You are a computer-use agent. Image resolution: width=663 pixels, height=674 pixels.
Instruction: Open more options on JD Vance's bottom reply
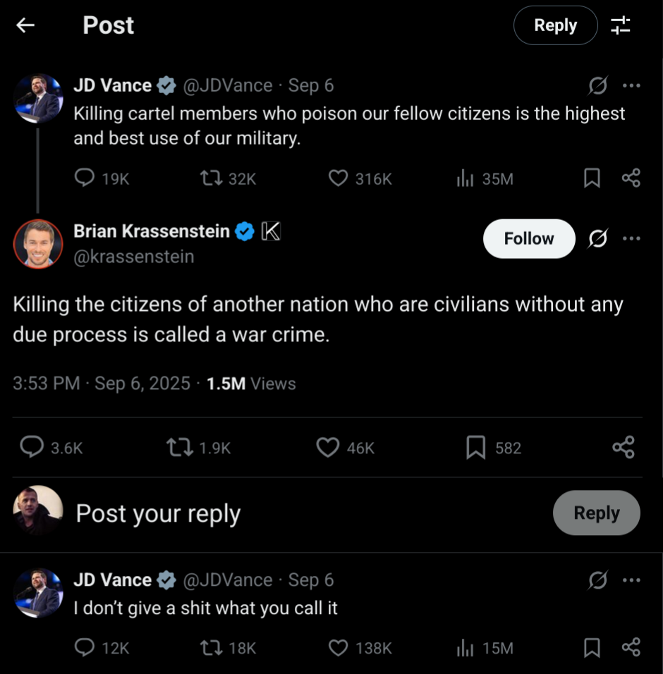(631, 580)
